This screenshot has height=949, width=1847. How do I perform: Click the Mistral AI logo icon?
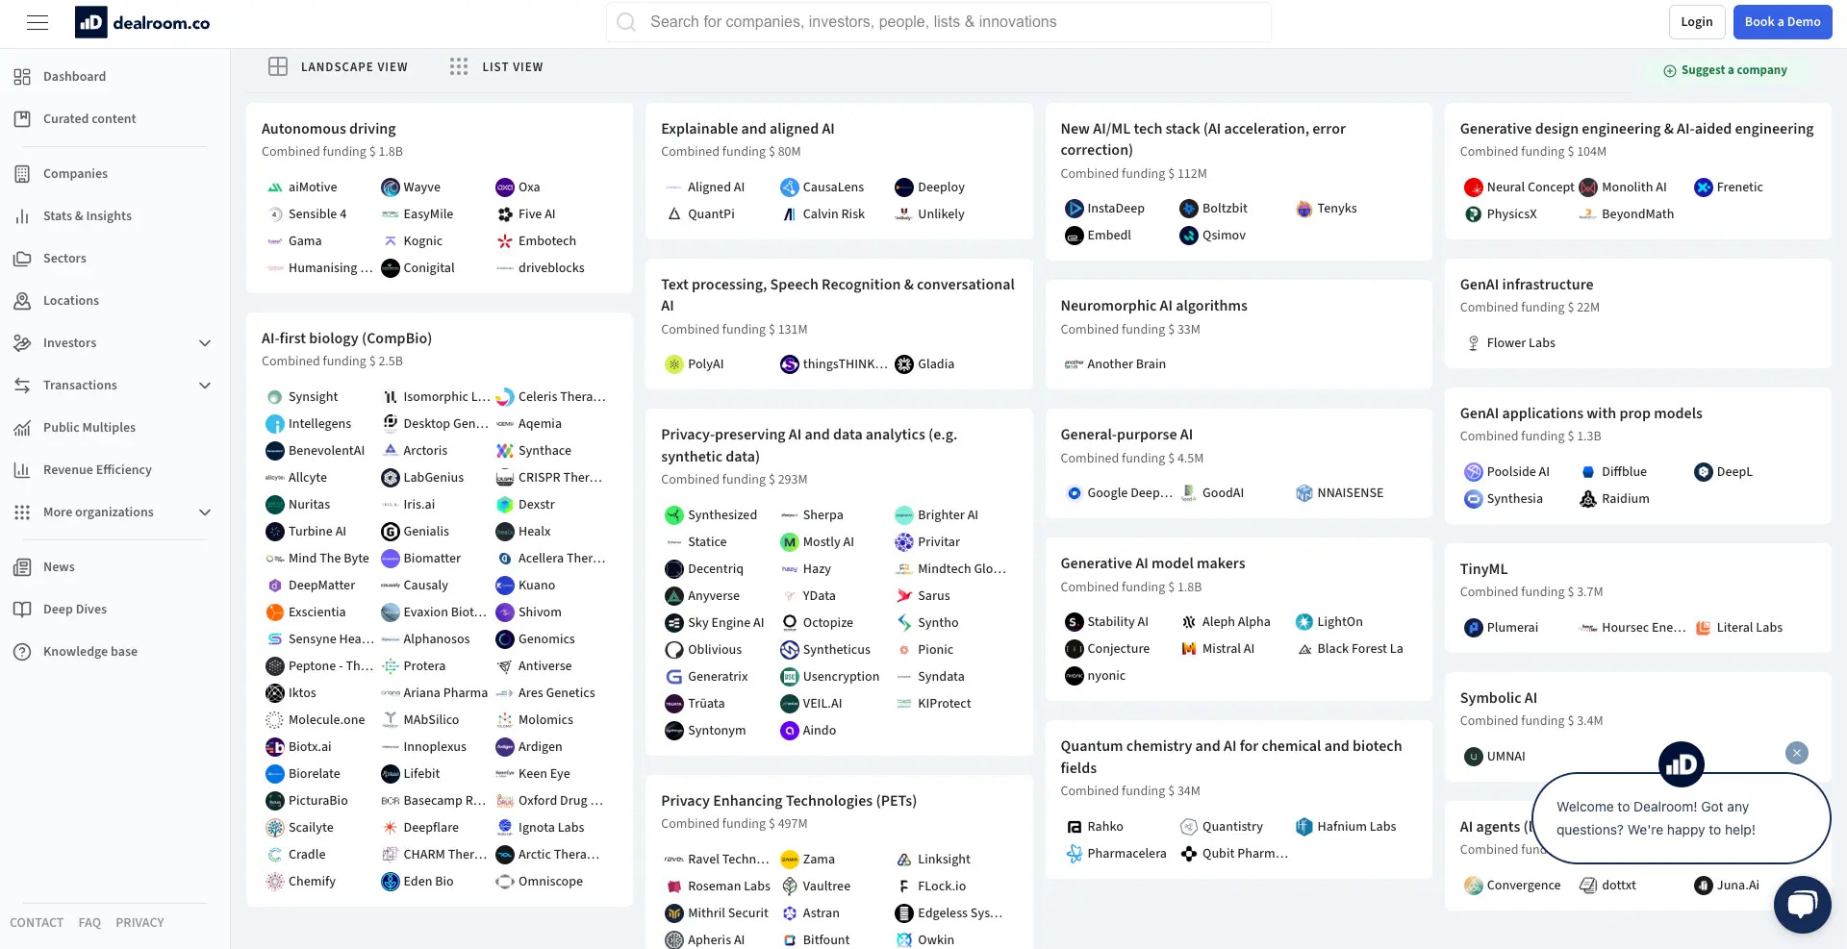tap(1189, 649)
